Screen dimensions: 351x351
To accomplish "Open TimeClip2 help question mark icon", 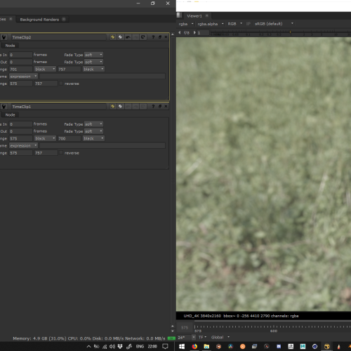I will pyautogui.click(x=153, y=37).
